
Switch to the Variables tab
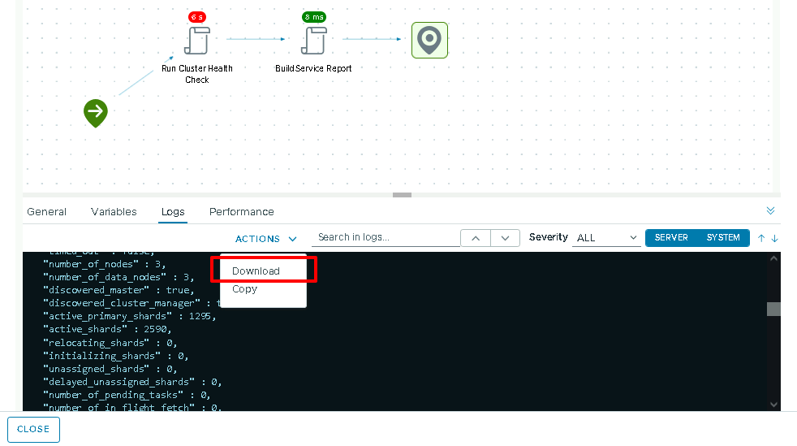click(x=114, y=212)
